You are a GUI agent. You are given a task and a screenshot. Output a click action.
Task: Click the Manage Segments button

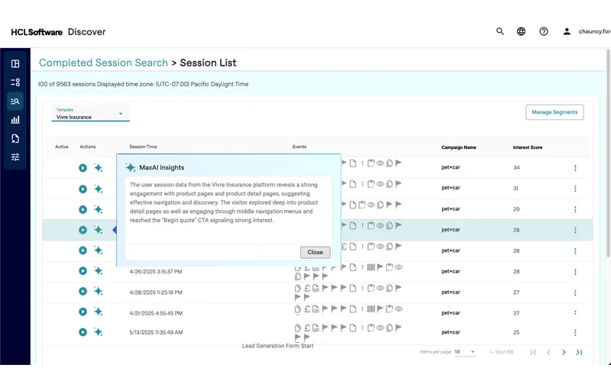coord(554,112)
